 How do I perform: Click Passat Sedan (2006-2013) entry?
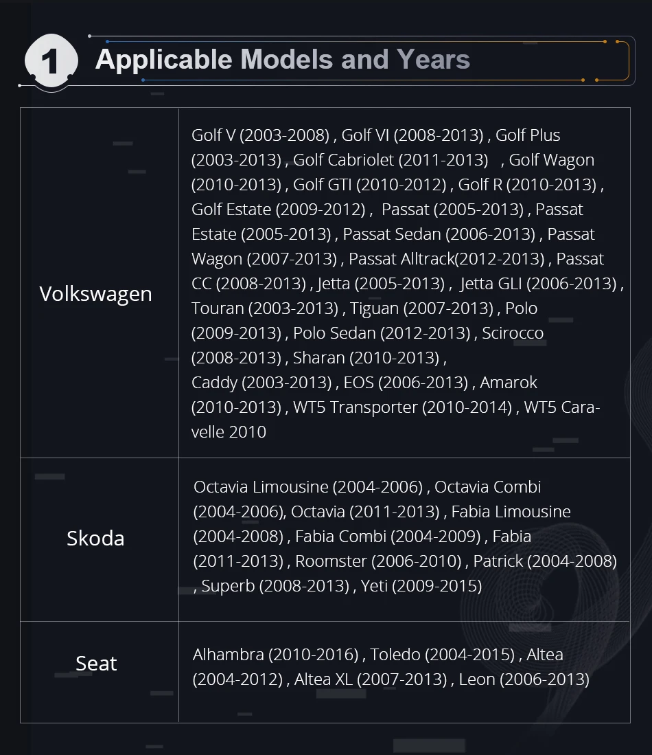pos(439,234)
